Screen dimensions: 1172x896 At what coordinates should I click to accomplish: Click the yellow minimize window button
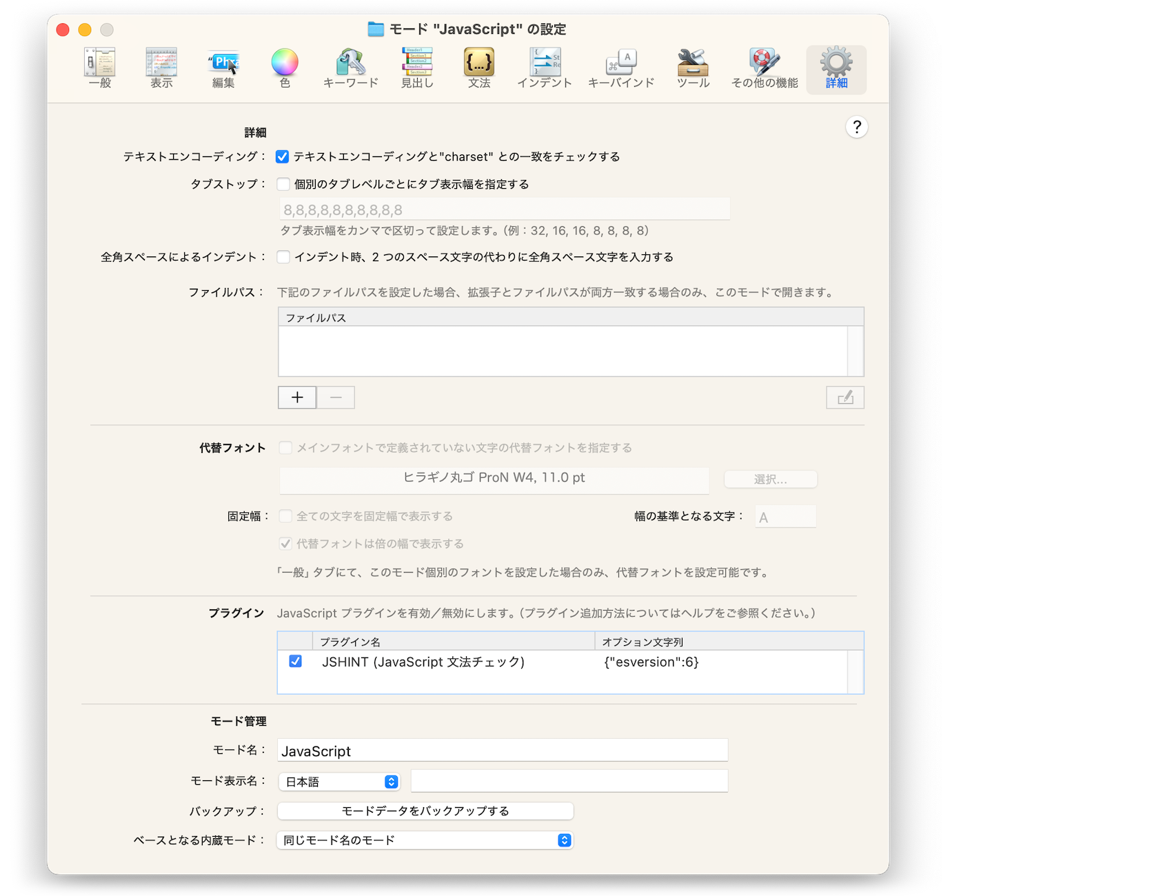pyautogui.click(x=85, y=30)
